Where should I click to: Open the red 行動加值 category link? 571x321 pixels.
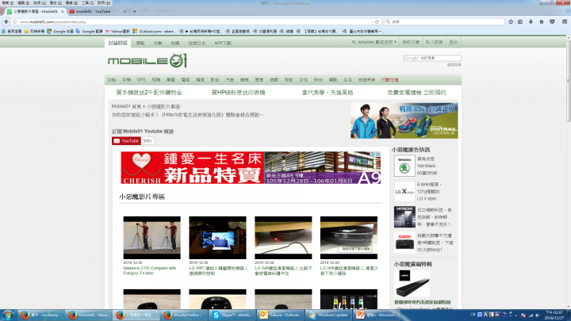pos(389,80)
